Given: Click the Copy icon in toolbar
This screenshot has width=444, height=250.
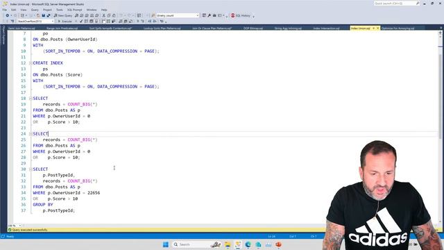Looking at the screenshot, I should click(109, 15).
